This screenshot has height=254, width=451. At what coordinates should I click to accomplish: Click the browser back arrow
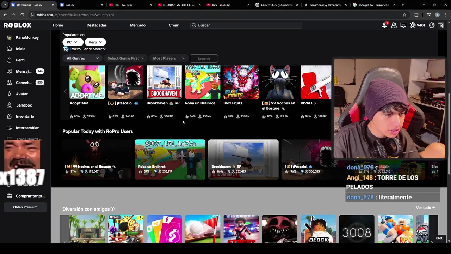point(5,15)
